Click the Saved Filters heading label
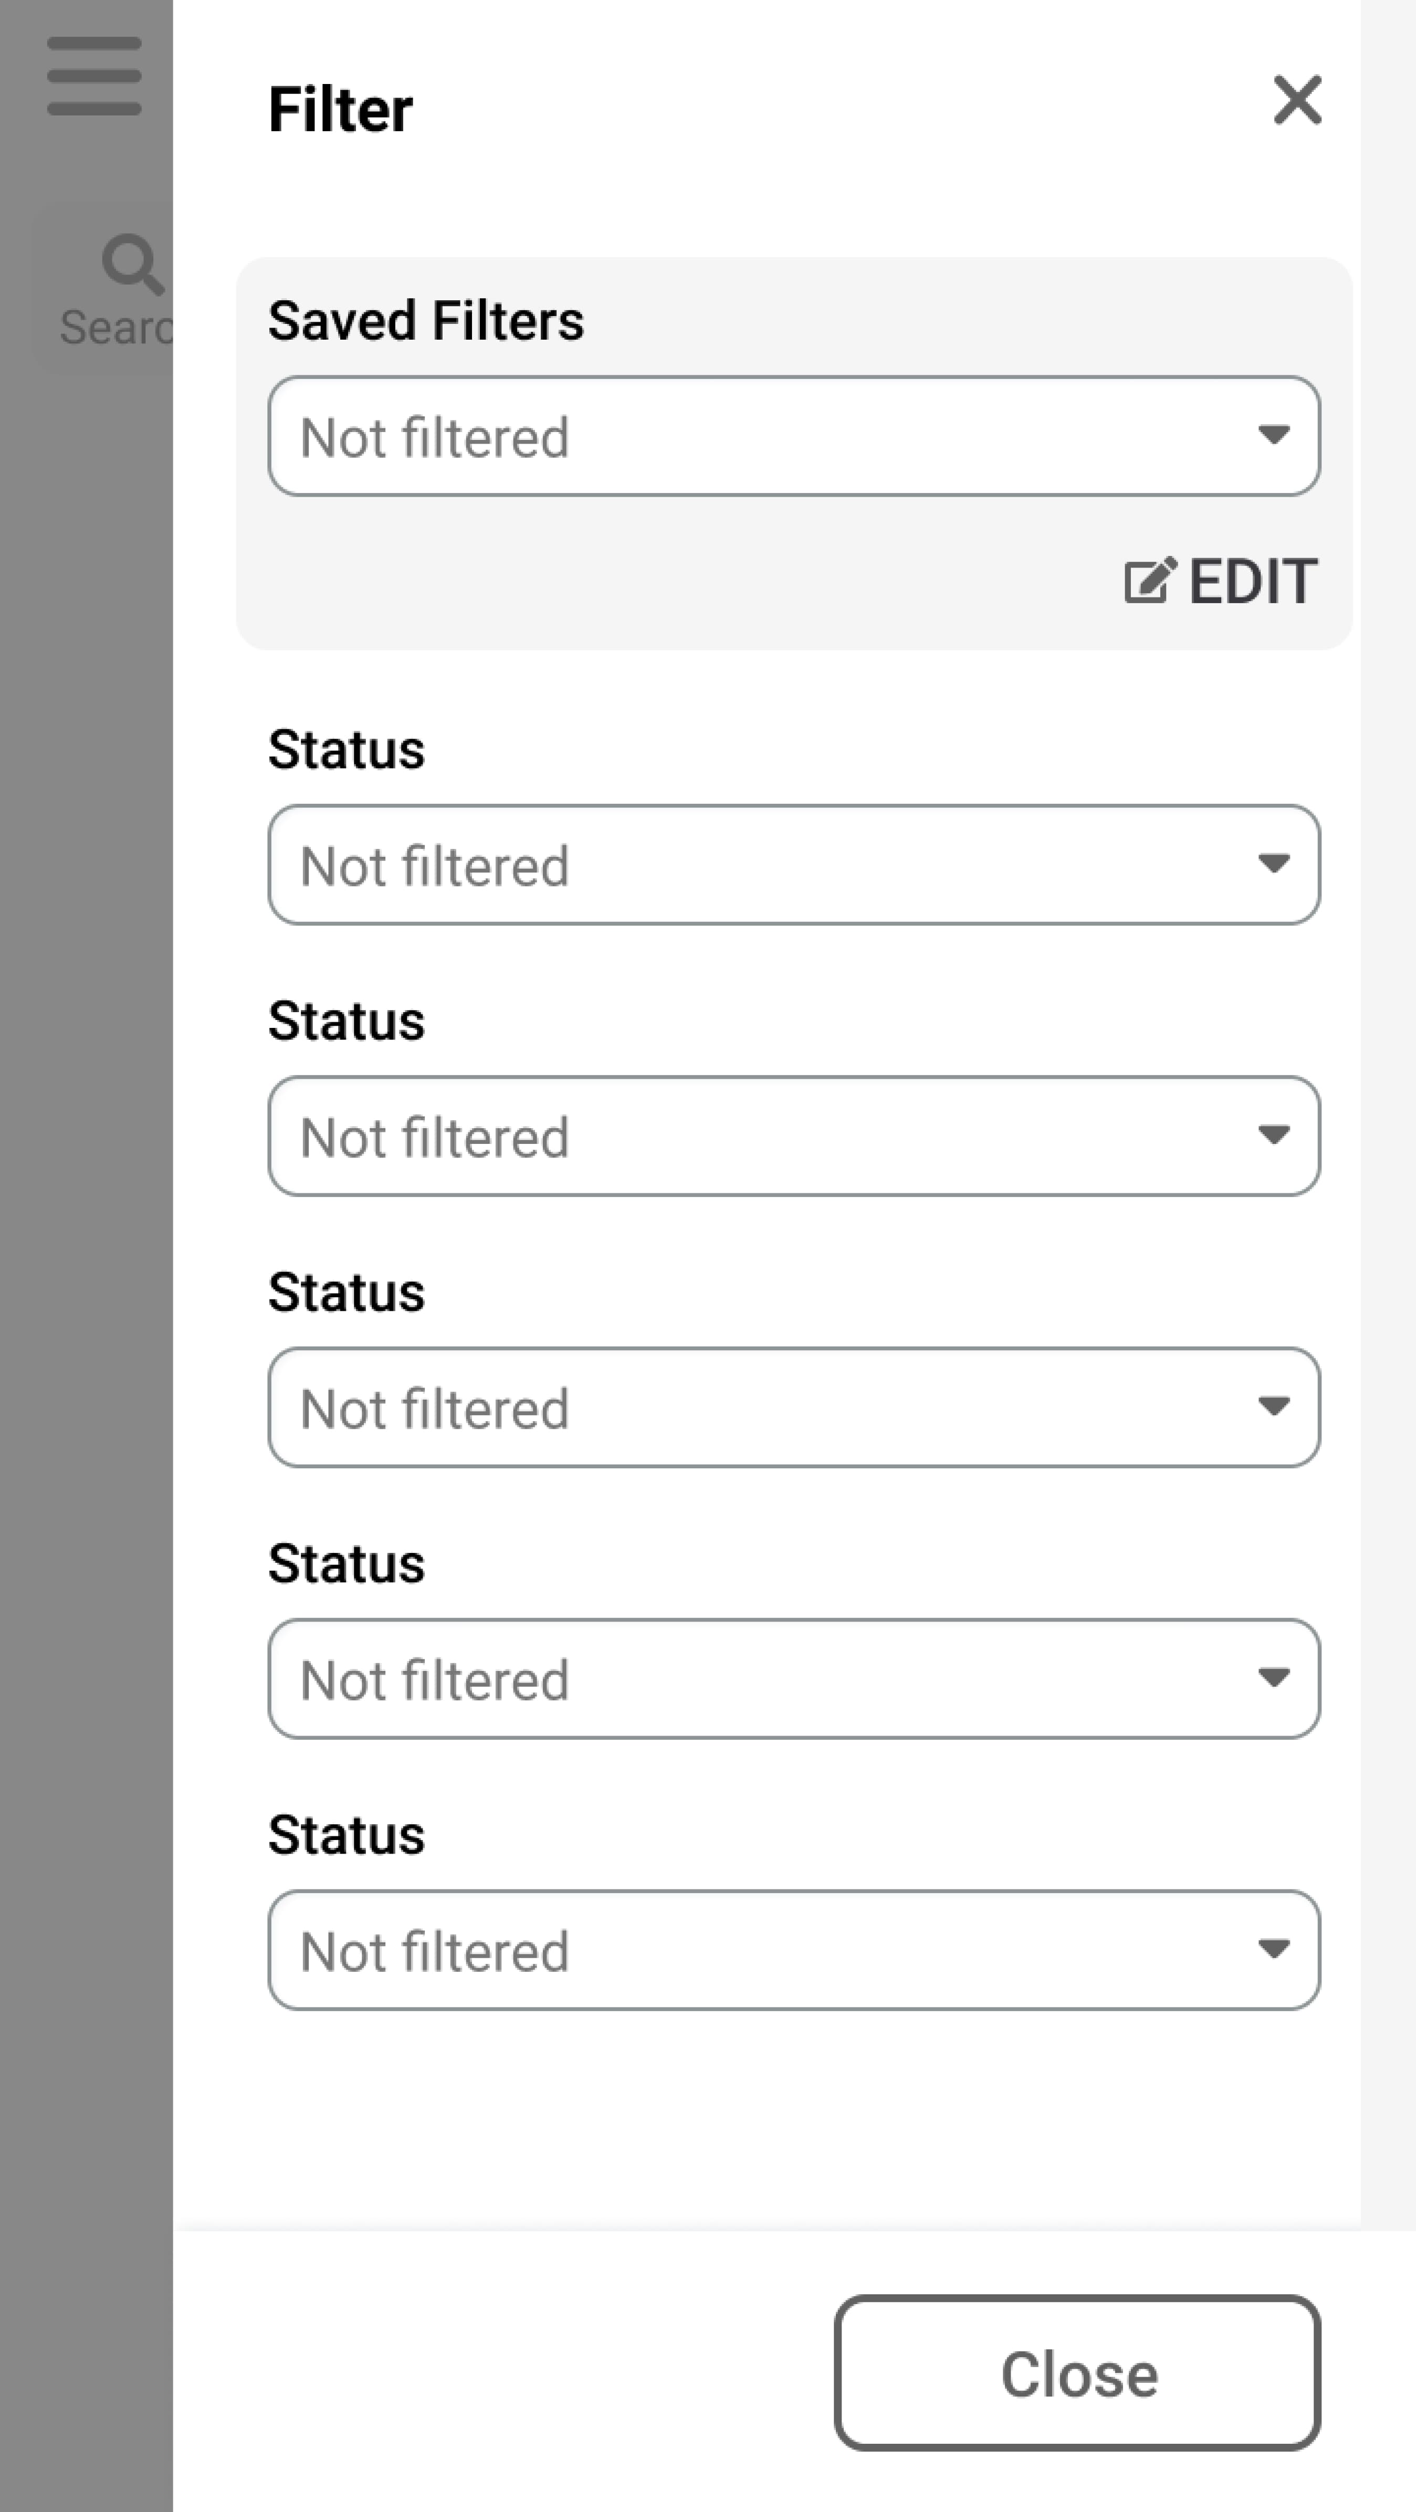The image size is (1416, 2512). tap(426, 321)
